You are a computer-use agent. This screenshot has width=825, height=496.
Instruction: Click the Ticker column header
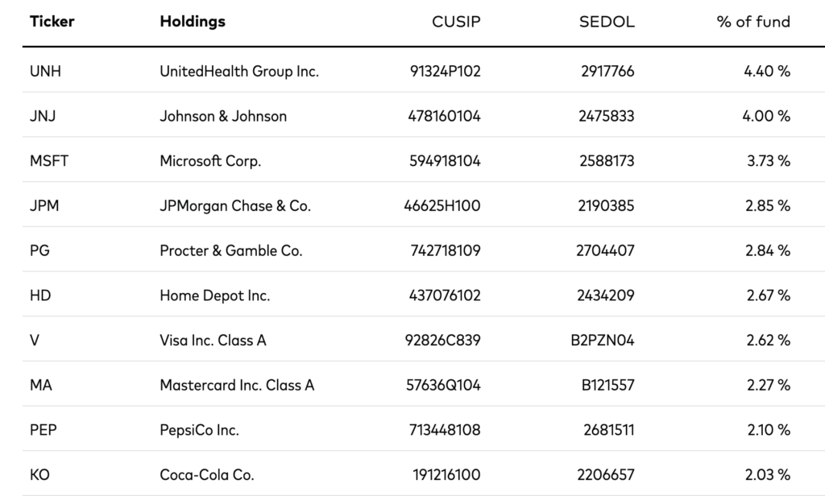click(52, 22)
